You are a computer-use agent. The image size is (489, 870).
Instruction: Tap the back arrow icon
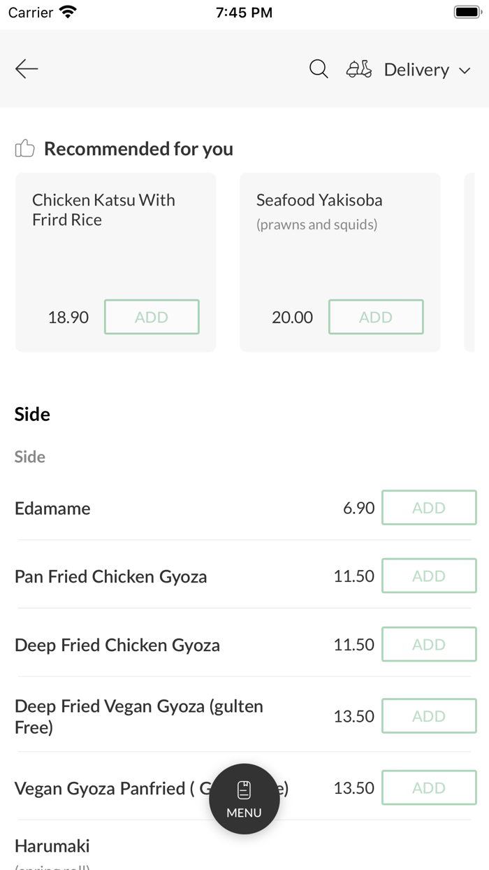[27, 69]
